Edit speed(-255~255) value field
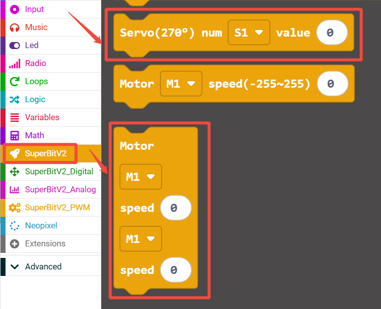The image size is (381, 309). 333,84
